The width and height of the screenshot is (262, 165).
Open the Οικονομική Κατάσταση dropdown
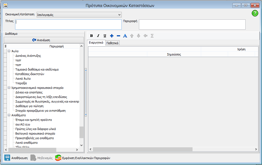79,15
